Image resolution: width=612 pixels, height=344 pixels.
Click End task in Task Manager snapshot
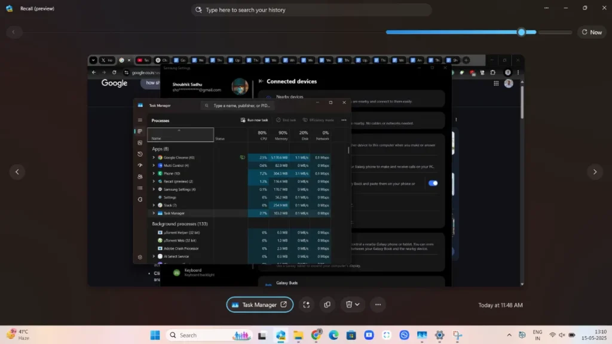pos(286,120)
